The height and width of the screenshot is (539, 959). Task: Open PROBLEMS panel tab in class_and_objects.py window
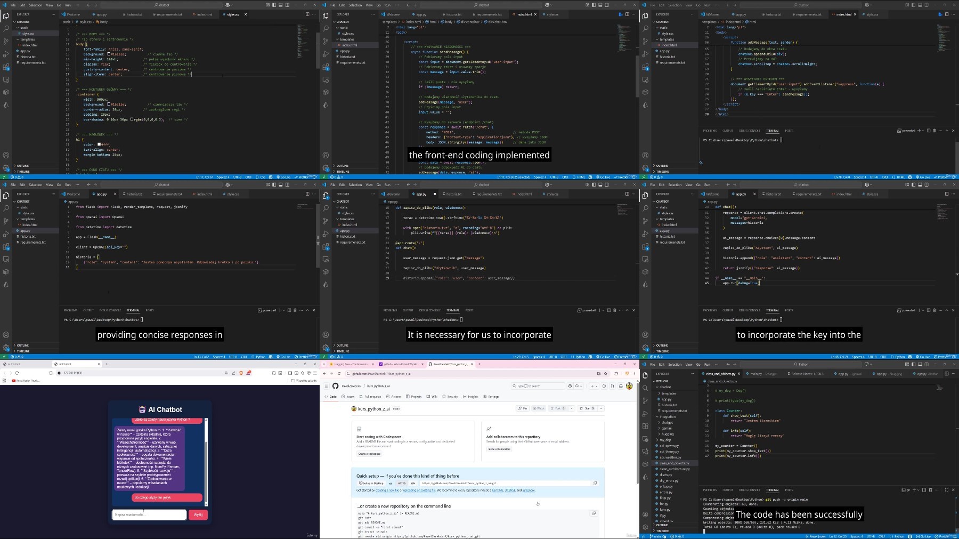pos(710,490)
